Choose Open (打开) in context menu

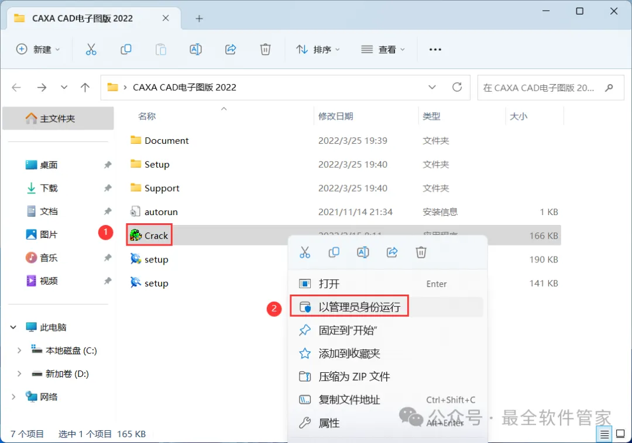tap(387, 283)
